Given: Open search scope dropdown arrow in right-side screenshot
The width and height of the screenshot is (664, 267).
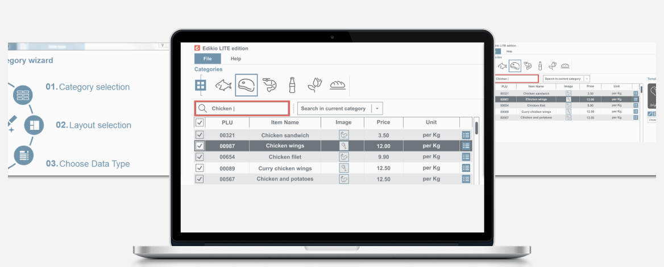Looking at the screenshot, I should tap(587, 79).
